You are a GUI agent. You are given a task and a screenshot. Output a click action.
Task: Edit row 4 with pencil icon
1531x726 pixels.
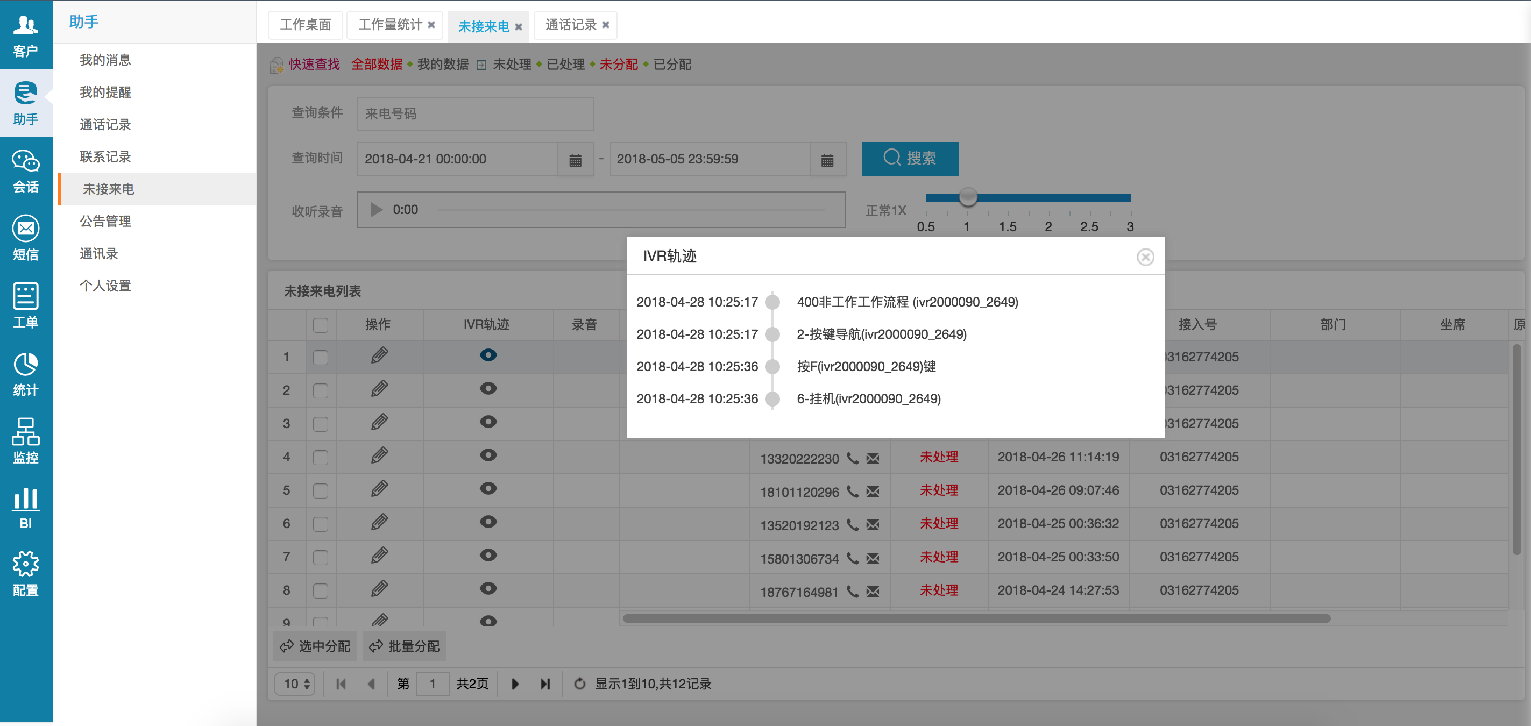tap(379, 455)
